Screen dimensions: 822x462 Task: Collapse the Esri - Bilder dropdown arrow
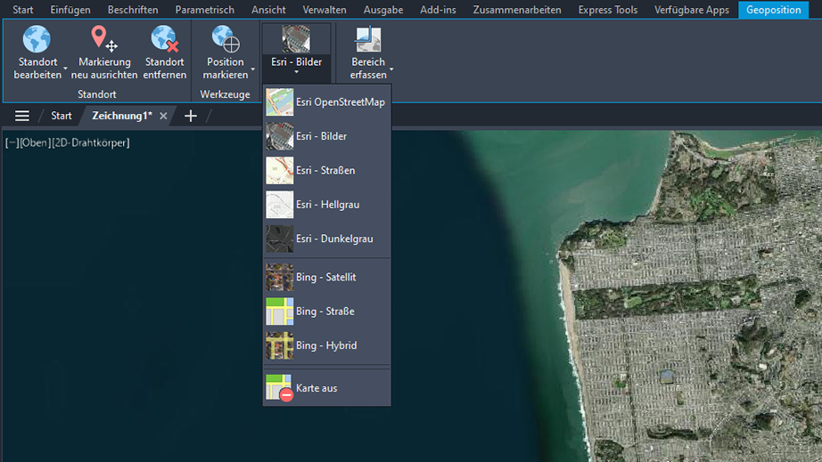click(296, 72)
